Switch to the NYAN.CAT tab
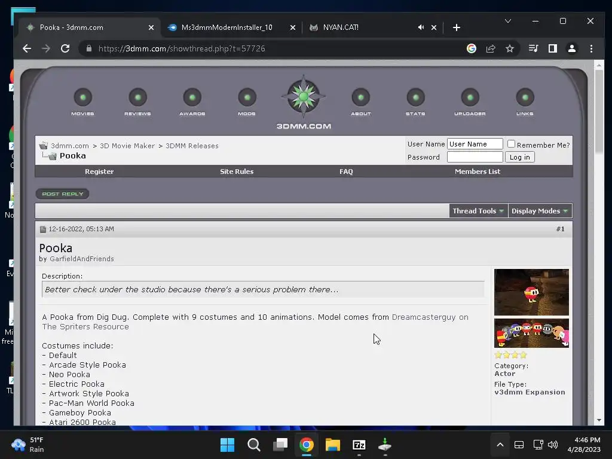This screenshot has width=612, height=459. pyautogui.click(x=340, y=27)
